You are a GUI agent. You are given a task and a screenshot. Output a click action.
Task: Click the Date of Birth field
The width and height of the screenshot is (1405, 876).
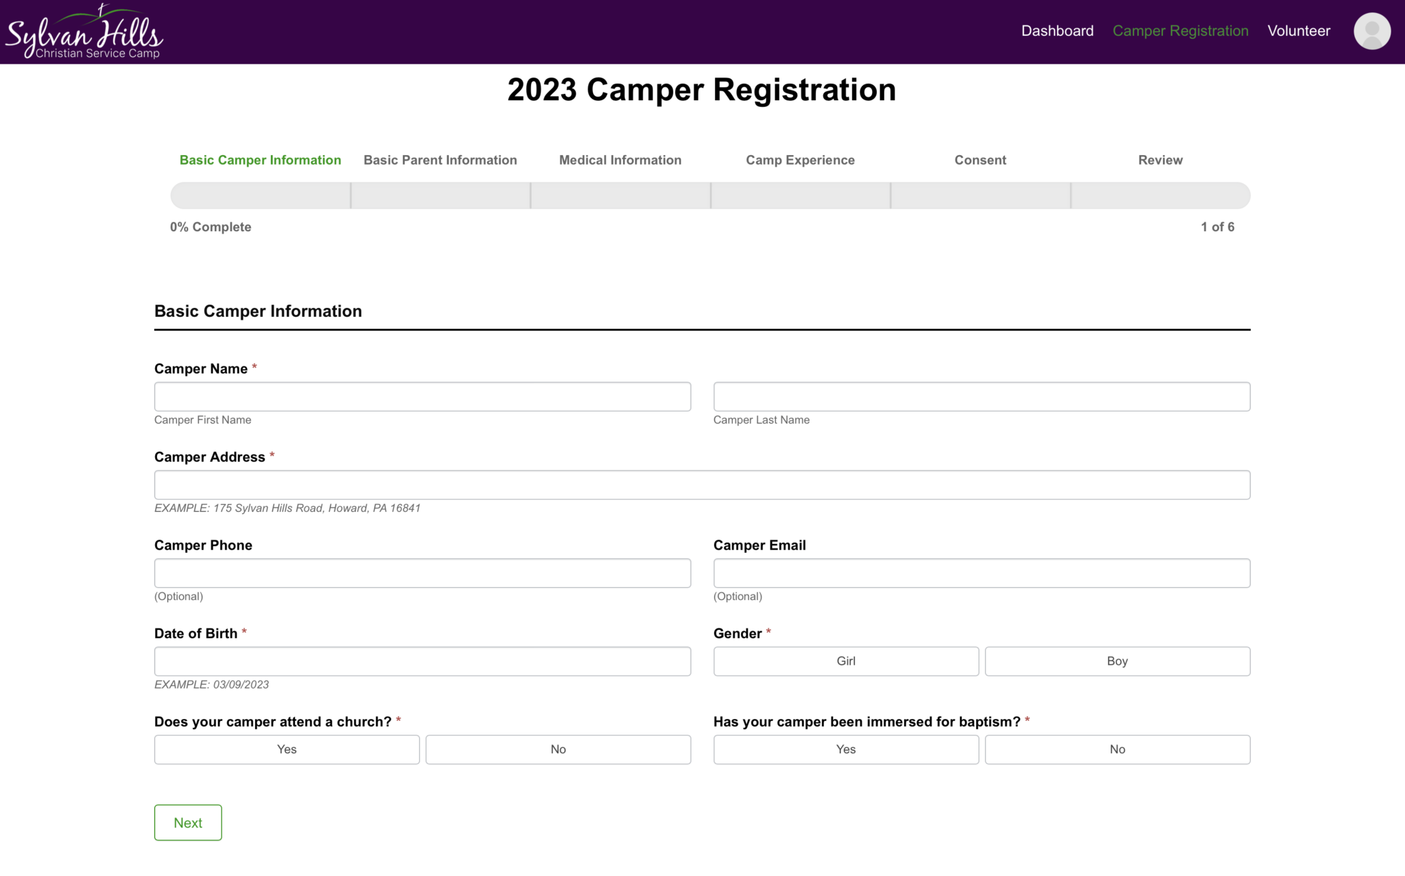coord(422,661)
